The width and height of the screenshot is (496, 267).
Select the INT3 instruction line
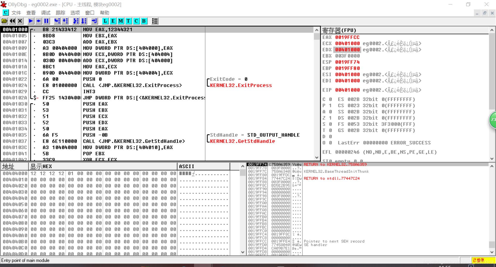click(x=157, y=91)
